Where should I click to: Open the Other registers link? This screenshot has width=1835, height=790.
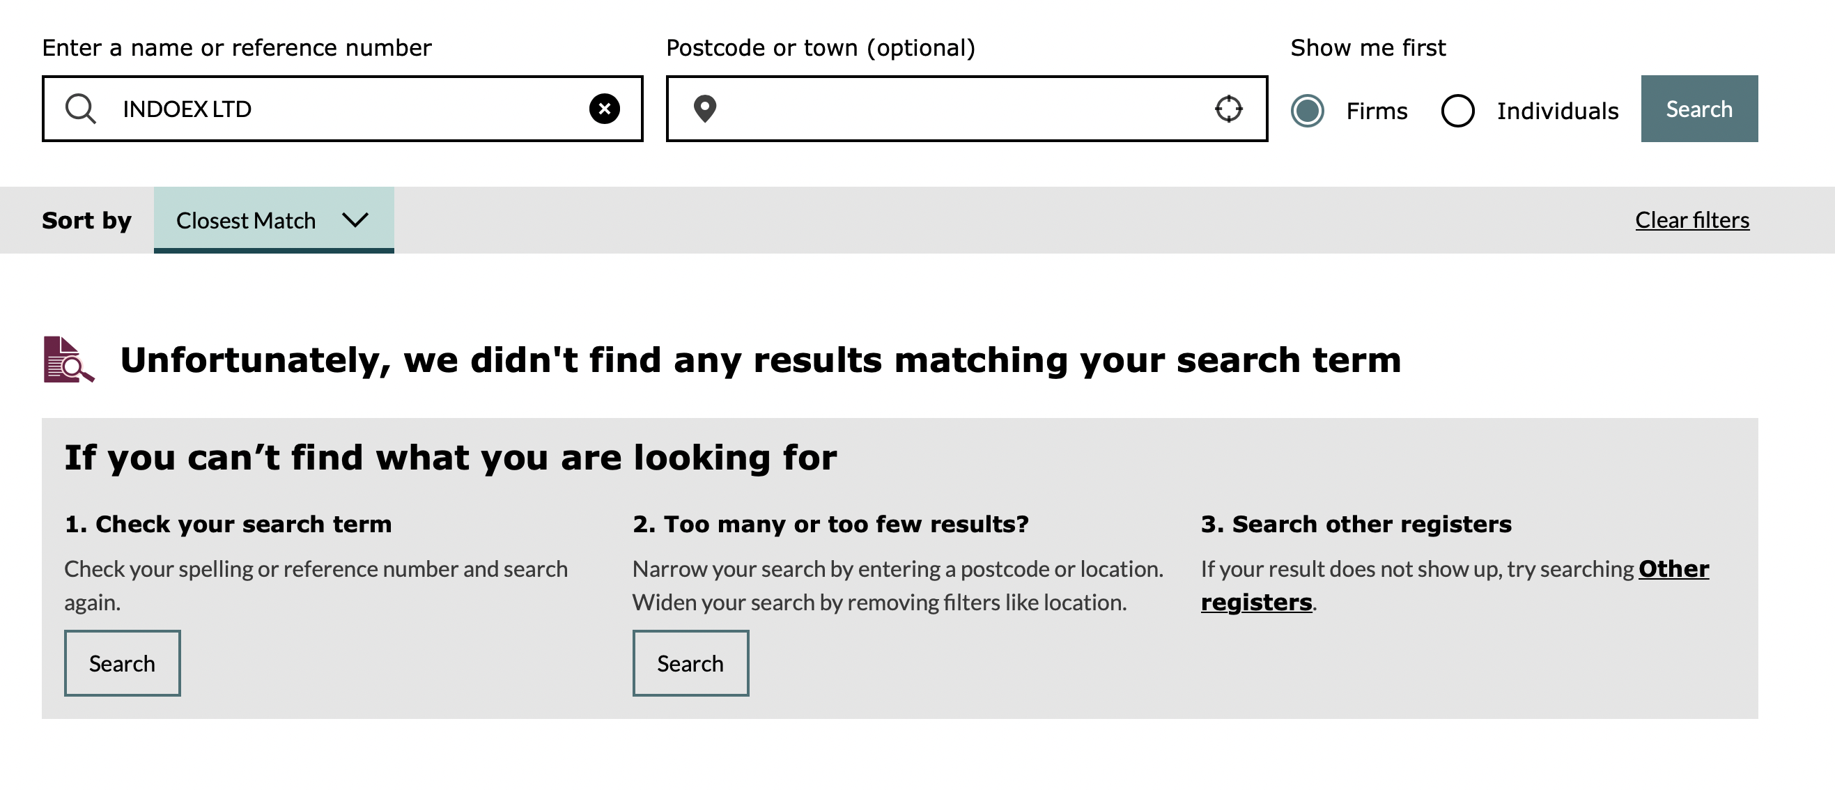click(1455, 586)
